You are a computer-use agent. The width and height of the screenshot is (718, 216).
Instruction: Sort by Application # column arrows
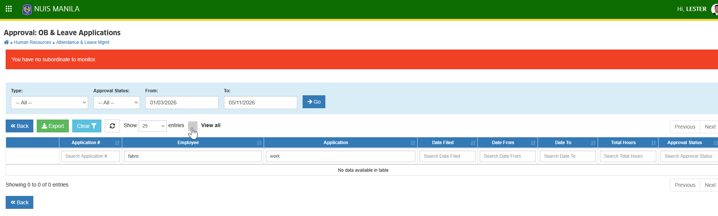117,143
